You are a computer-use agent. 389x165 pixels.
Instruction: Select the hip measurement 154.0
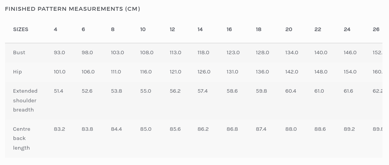coord(350,72)
